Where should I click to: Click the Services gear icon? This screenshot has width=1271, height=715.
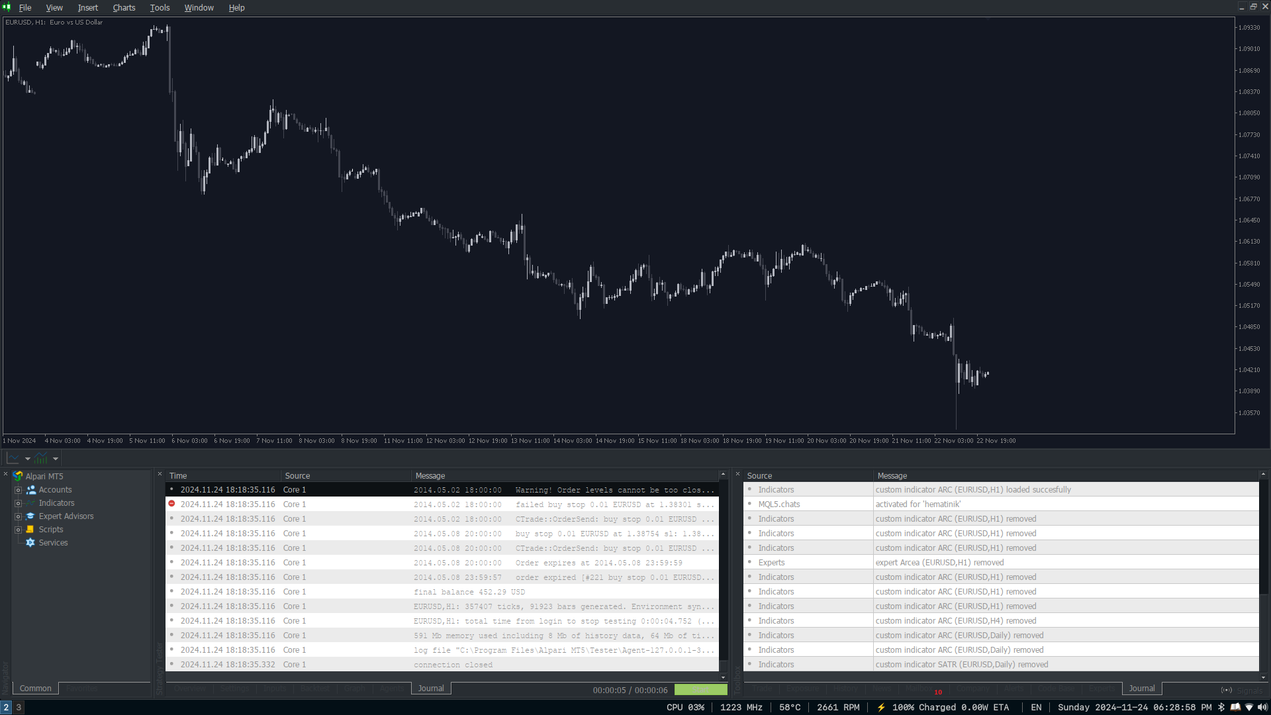click(30, 543)
